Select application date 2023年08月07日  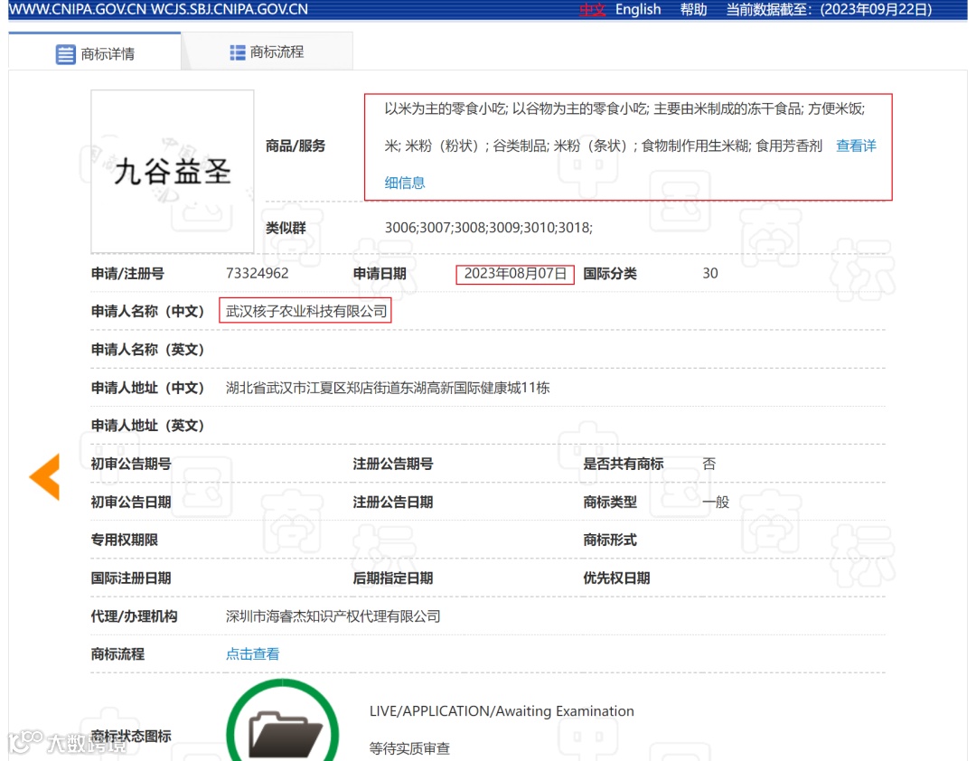[515, 273]
